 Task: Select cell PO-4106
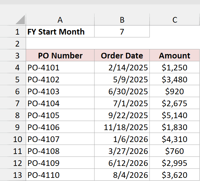click(60, 127)
